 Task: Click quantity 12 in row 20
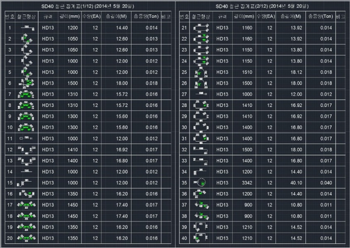pos(95,238)
